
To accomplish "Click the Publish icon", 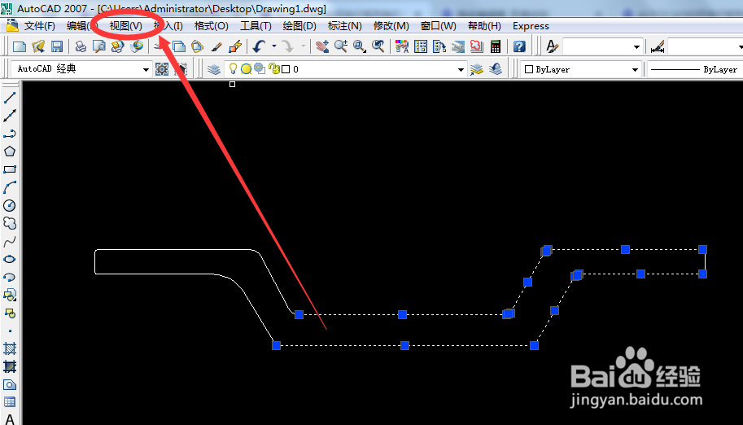I will [117, 46].
